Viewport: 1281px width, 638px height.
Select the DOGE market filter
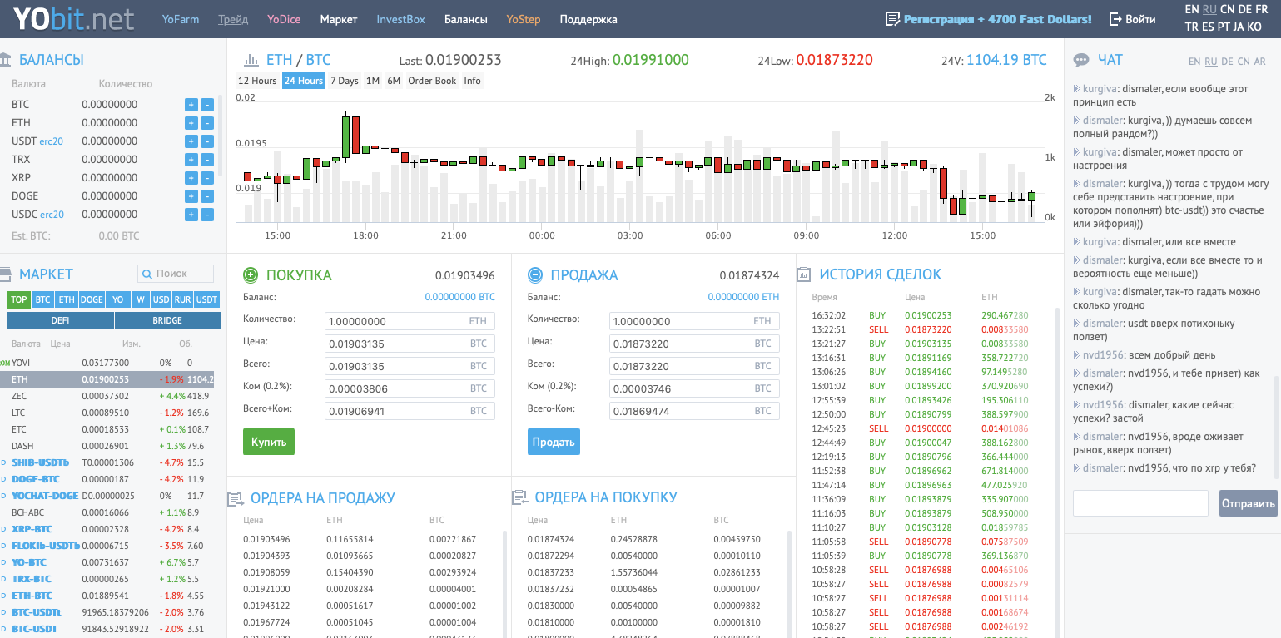click(92, 299)
